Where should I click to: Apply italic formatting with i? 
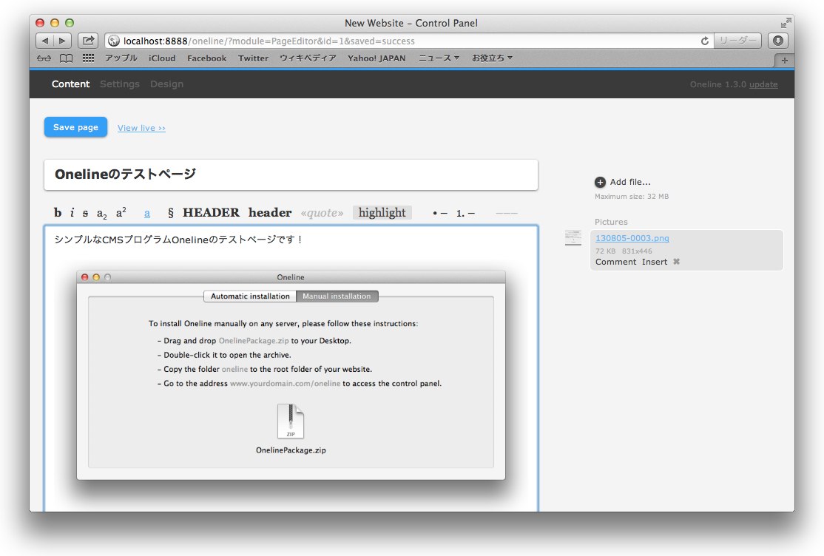(x=72, y=212)
